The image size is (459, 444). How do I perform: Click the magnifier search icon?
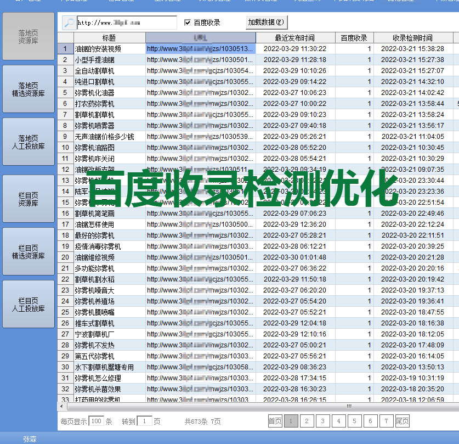coord(69,23)
